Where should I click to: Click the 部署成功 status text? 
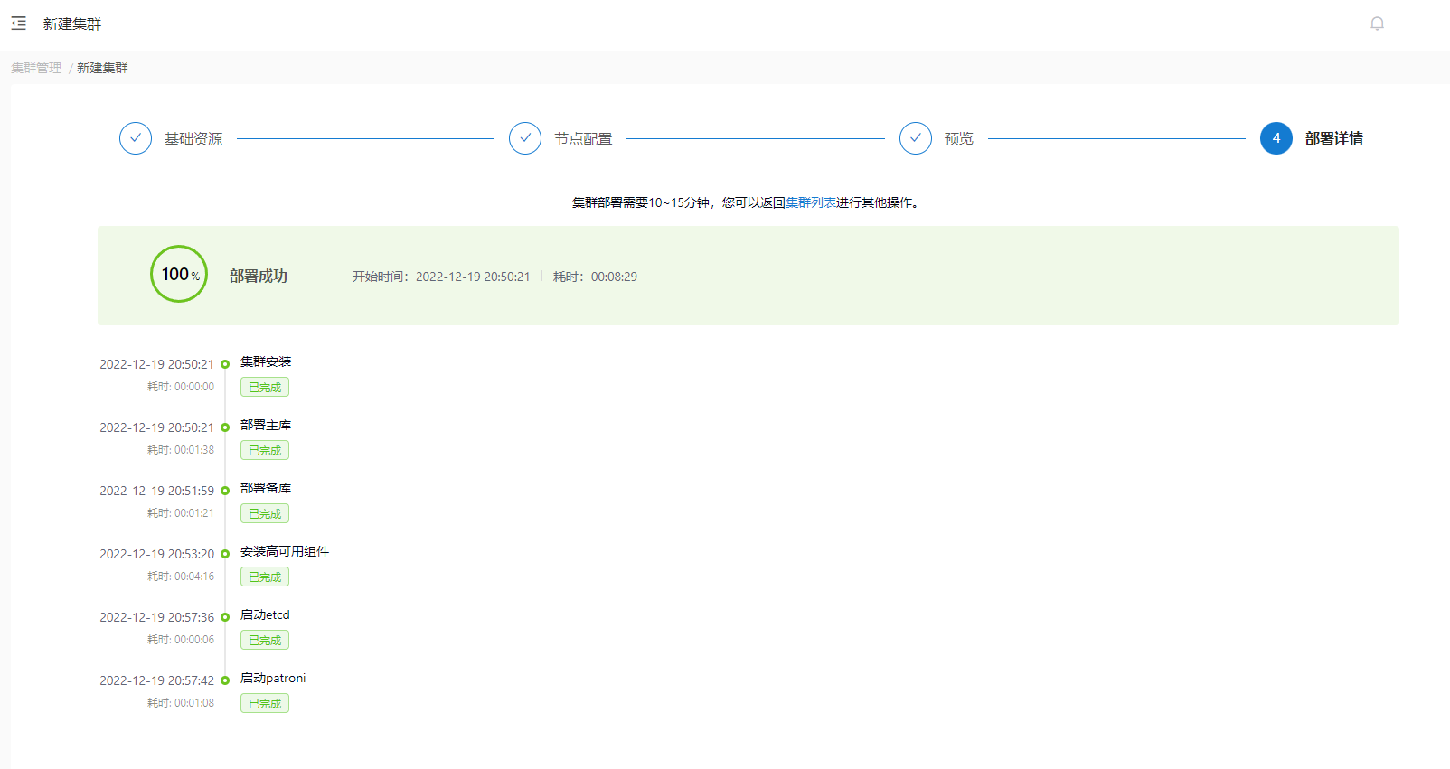tap(259, 276)
